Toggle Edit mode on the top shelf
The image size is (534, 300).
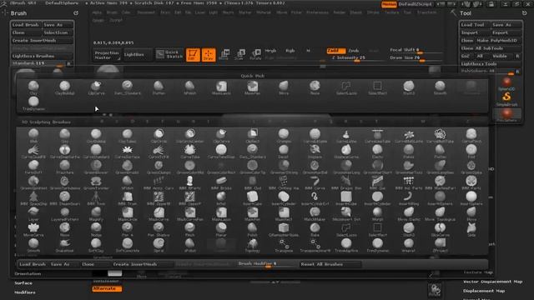[193, 54]
